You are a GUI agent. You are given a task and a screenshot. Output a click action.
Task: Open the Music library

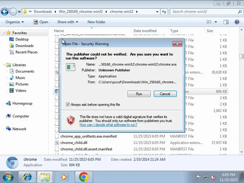click(x=20, y=78)
